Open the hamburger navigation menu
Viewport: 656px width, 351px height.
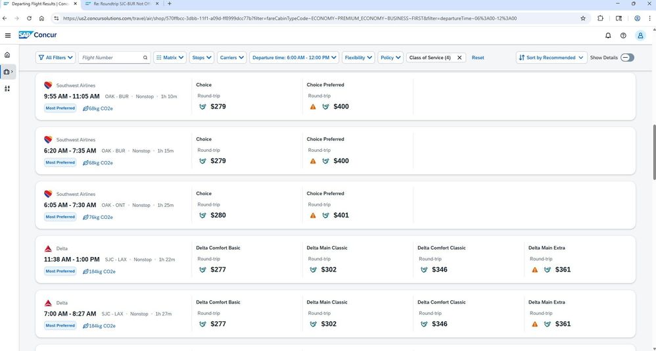7,35
